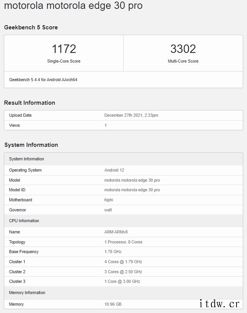Viewport: 247px width, 313px height.
Task: Click the Views count value 1
Action: [106, 125]
